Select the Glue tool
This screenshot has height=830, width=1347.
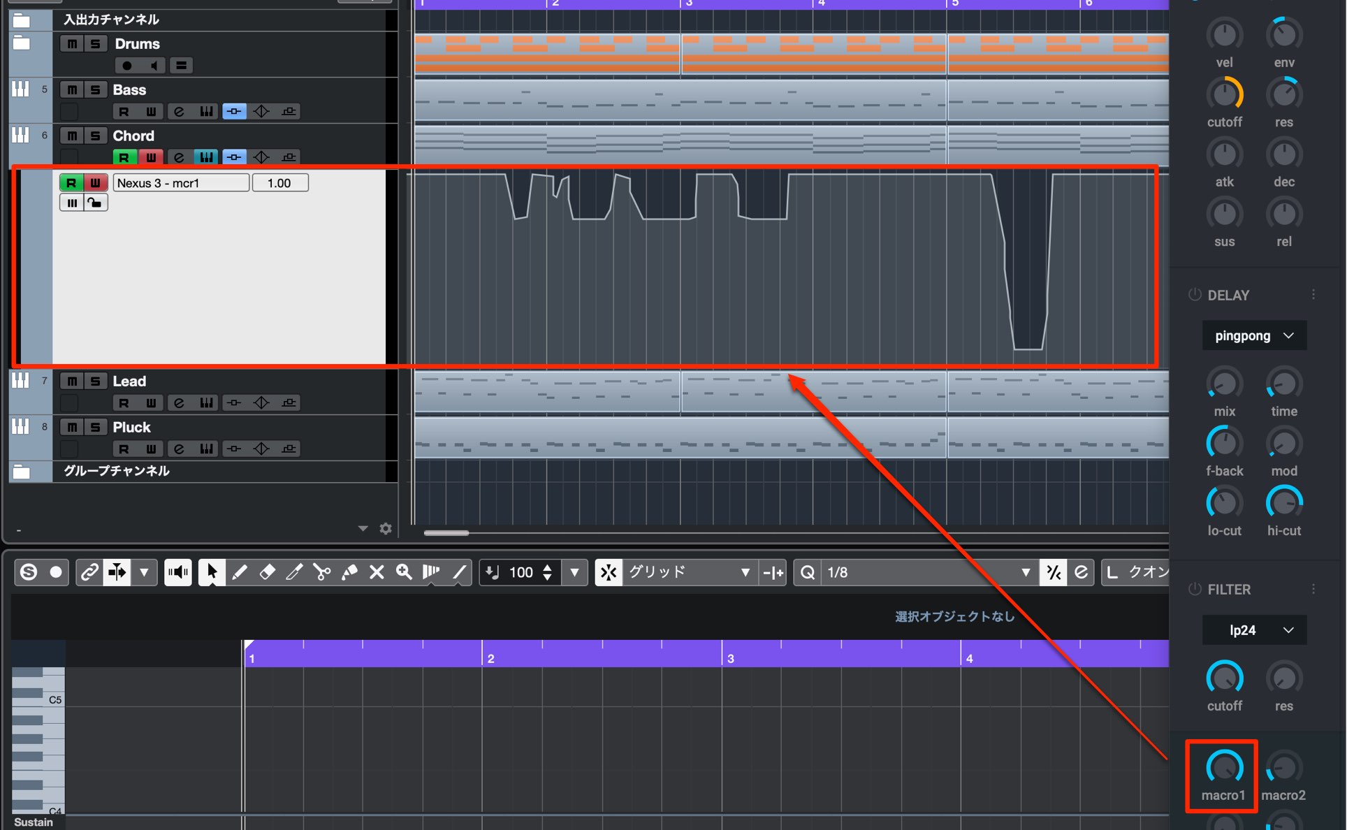[349, 572]
